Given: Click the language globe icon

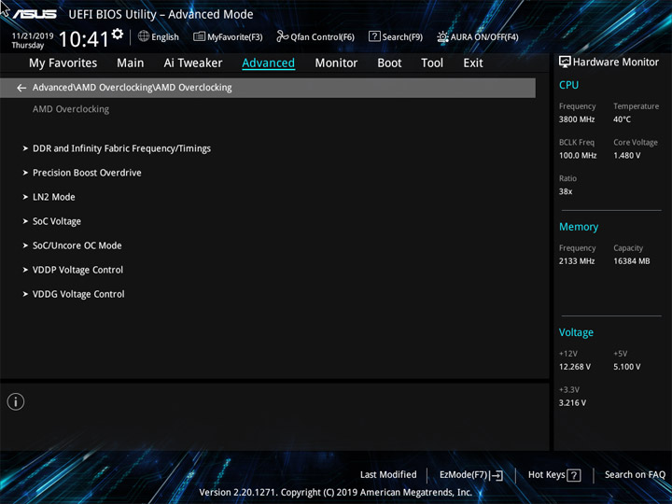Looking at the screenshot, I should tap(144, 36).
